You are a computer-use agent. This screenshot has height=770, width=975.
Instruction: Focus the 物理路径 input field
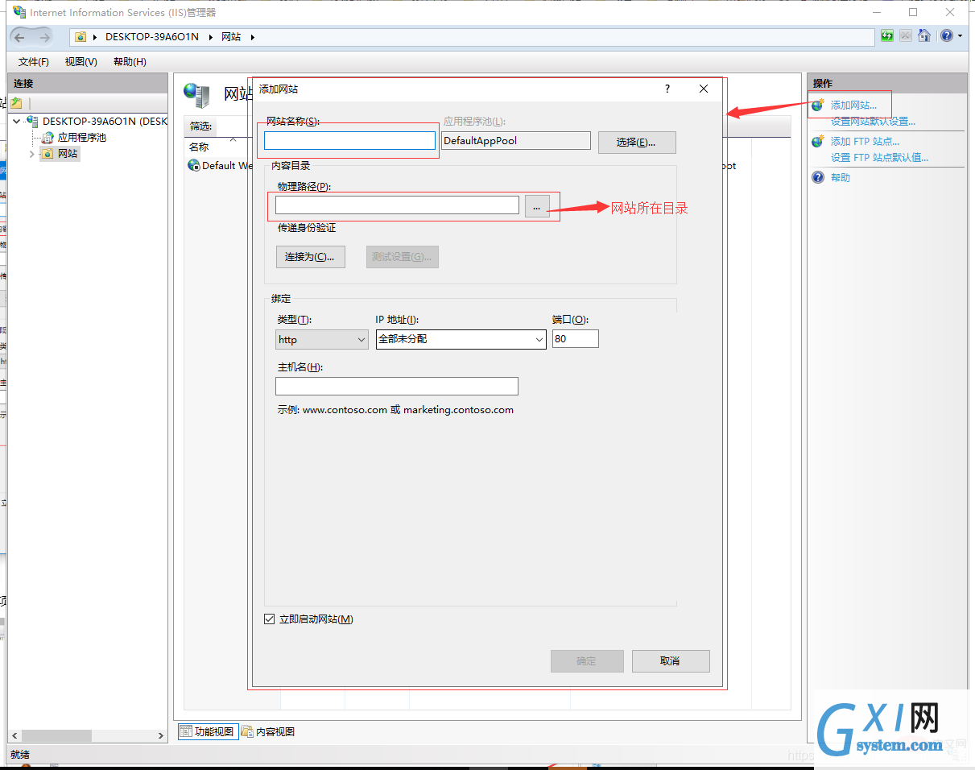398,205
